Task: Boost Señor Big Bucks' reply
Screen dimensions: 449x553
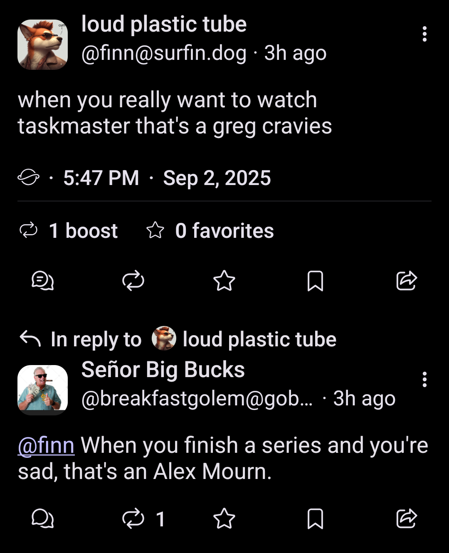Action: coord(134,518)
